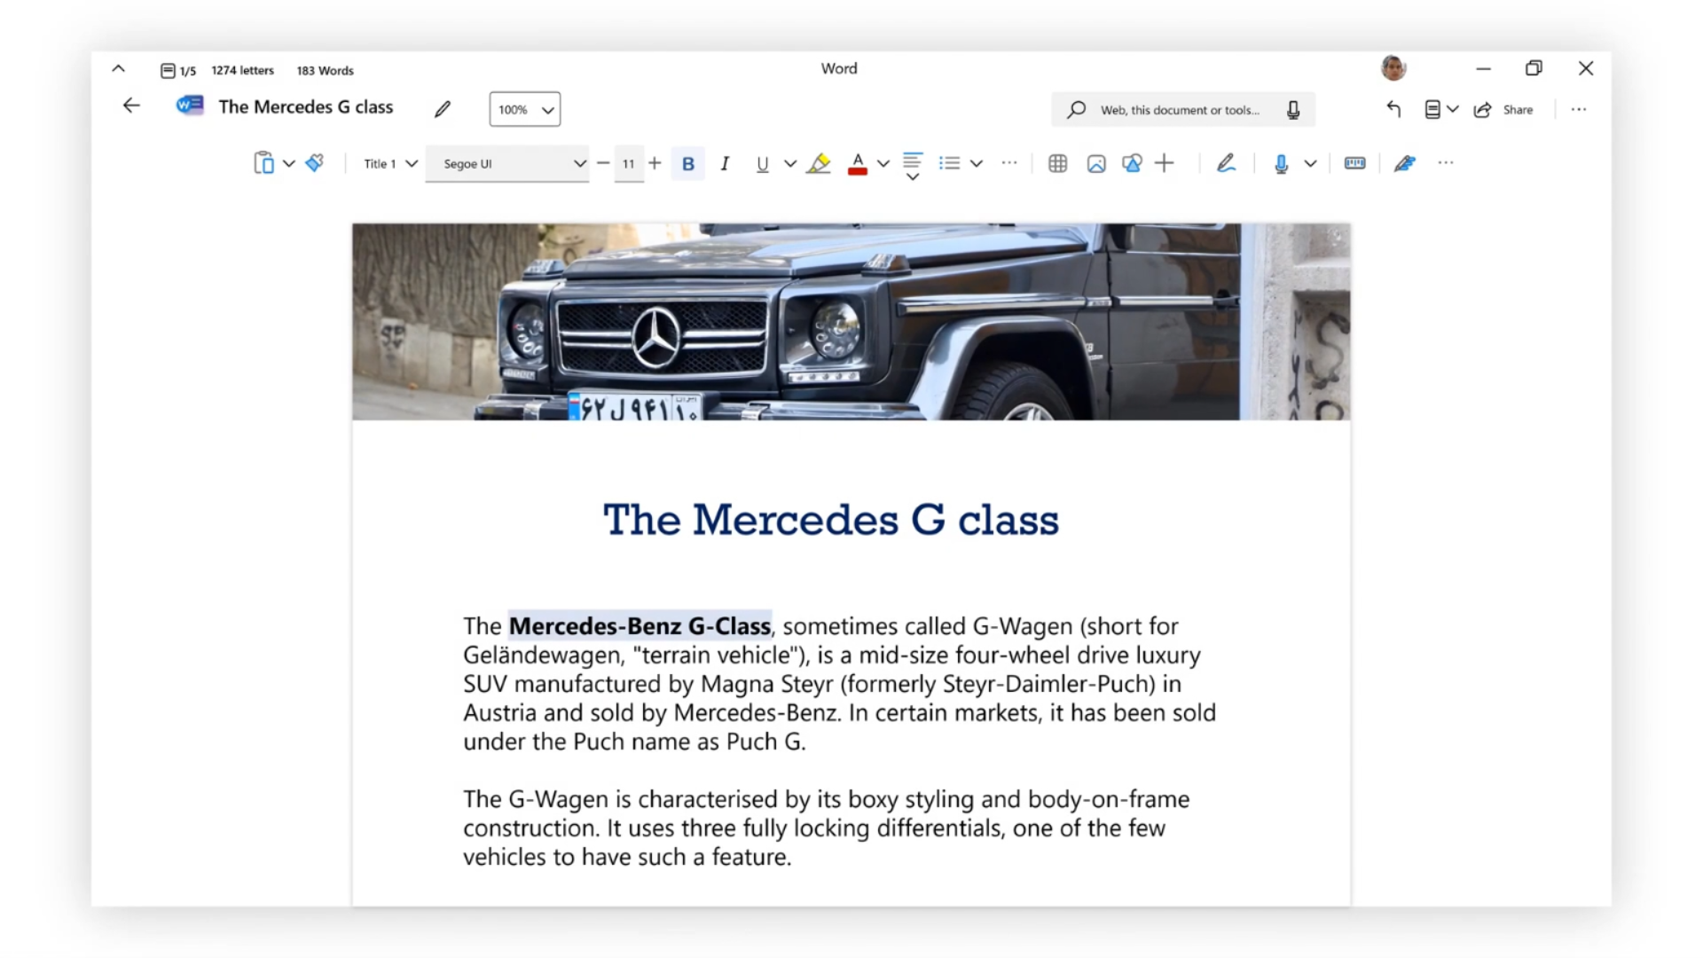Undo with the curved arrow icon
This screenshot has width=1703, height=958.
coord(1393,109)
